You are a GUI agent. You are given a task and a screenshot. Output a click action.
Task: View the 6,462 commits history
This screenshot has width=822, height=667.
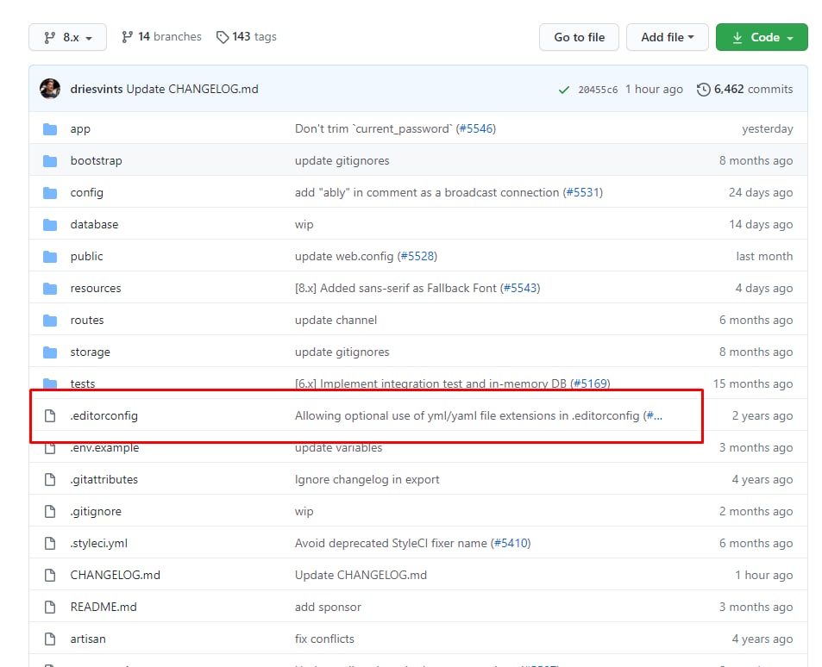[x=752, y=90]
